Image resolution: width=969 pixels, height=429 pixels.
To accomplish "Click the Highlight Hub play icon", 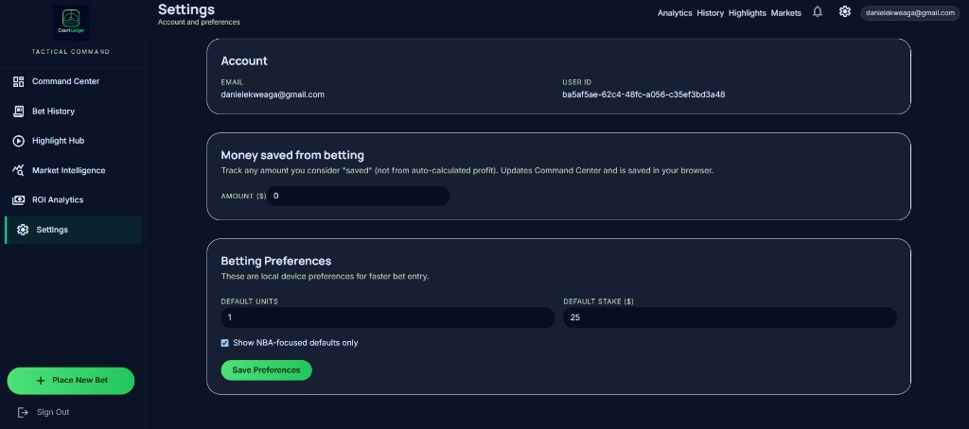I will tap(19, 141).
